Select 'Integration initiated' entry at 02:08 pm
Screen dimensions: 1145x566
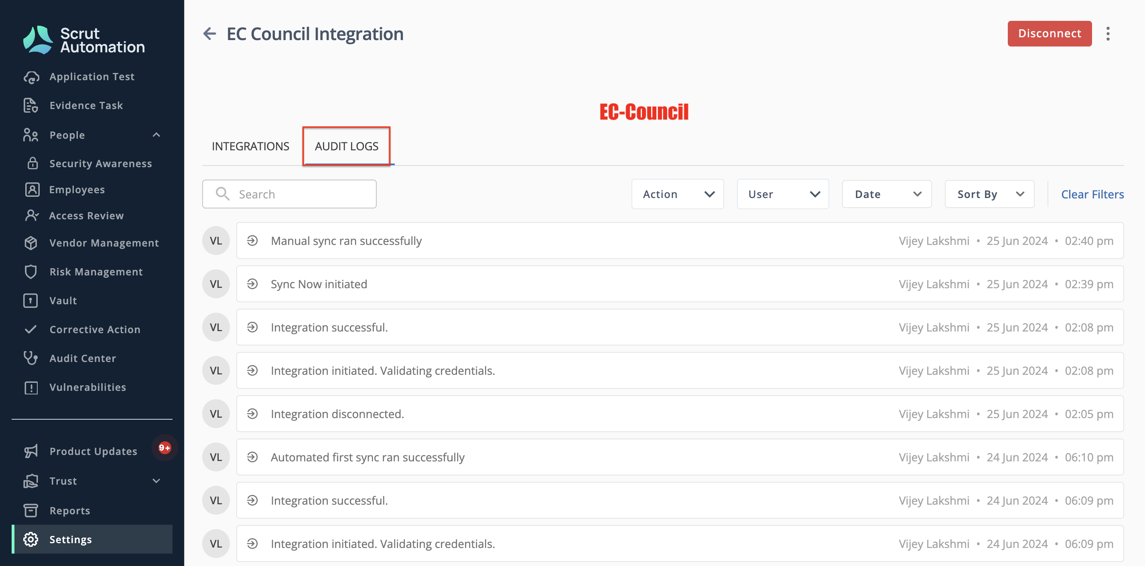pyautogui.click(x=680, y=370)
